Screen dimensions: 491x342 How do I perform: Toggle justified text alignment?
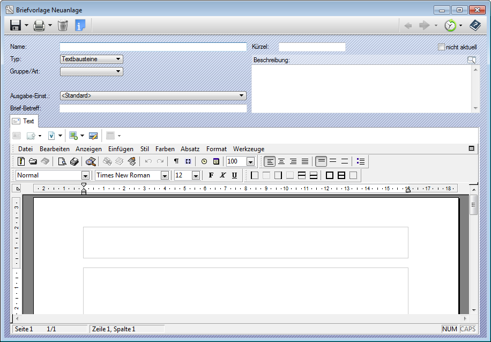(305, 161)
